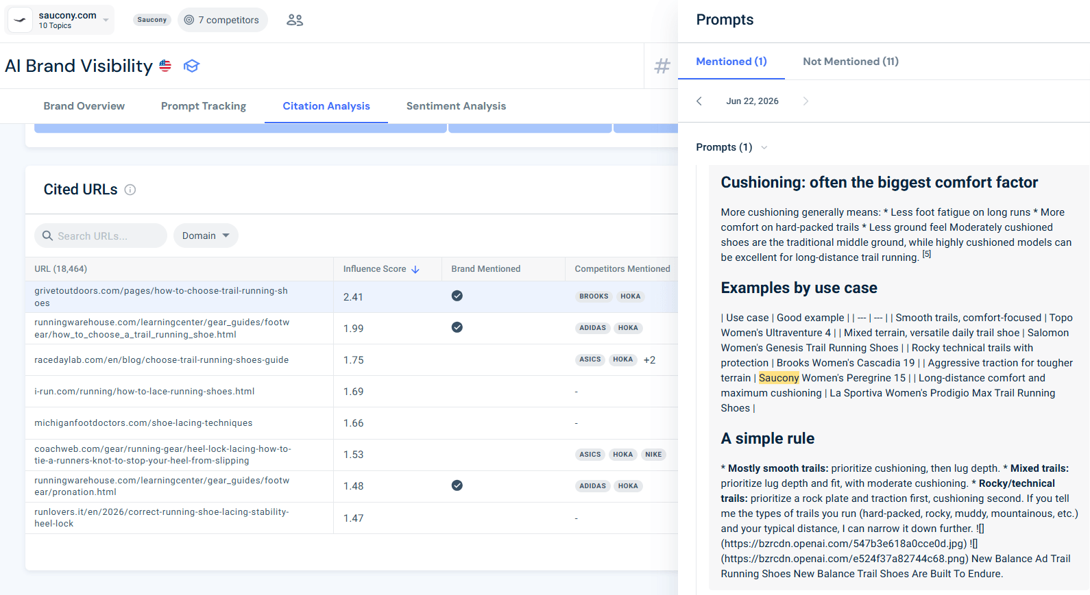
Task: Open runlovers.it heel-lock URL
Action: point(162,518)
